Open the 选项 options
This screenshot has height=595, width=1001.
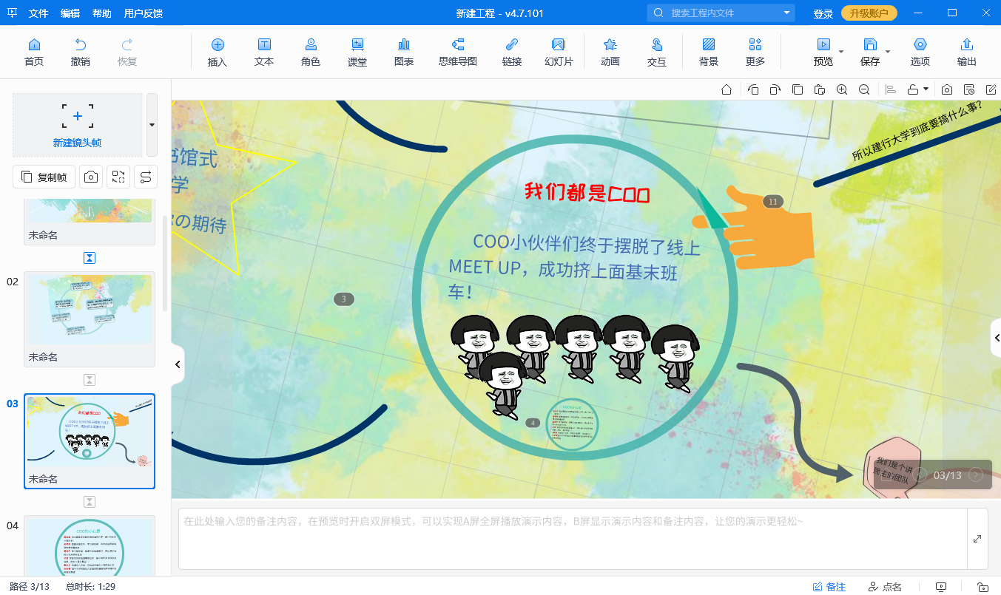[x=920, y=52]
